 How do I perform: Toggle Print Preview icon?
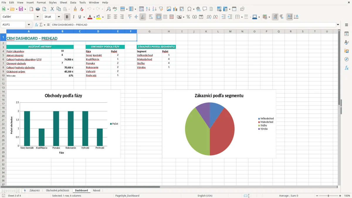pos(44,9)
